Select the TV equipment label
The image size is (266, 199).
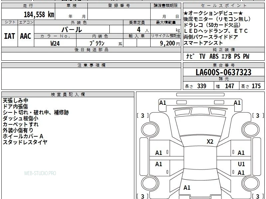202,56
